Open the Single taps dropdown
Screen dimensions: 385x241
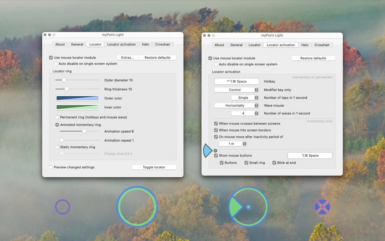[245, 98]
